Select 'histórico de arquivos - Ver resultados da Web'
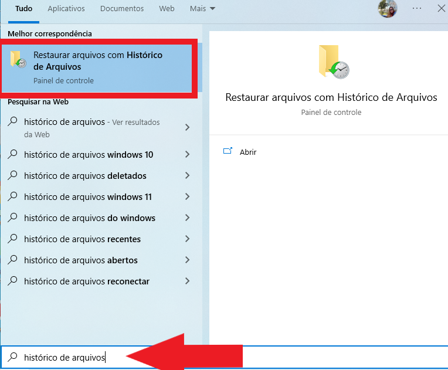 pyautogui.click(x=99, y=128)
